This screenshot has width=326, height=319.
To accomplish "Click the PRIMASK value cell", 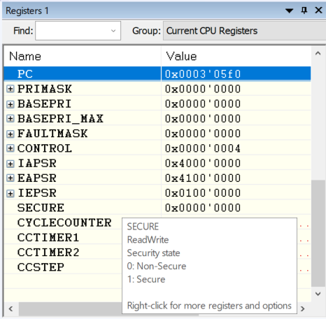I will click(x=236, y=89).
